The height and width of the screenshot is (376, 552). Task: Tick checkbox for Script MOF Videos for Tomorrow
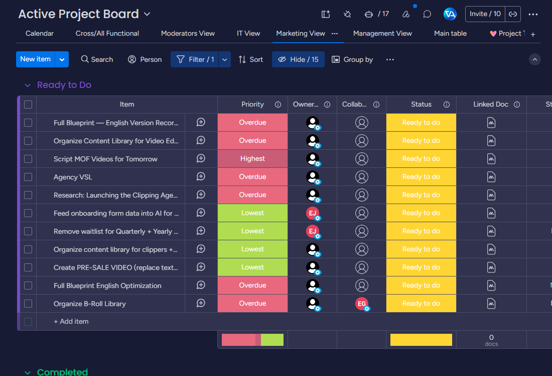click(x=28, y=159)
